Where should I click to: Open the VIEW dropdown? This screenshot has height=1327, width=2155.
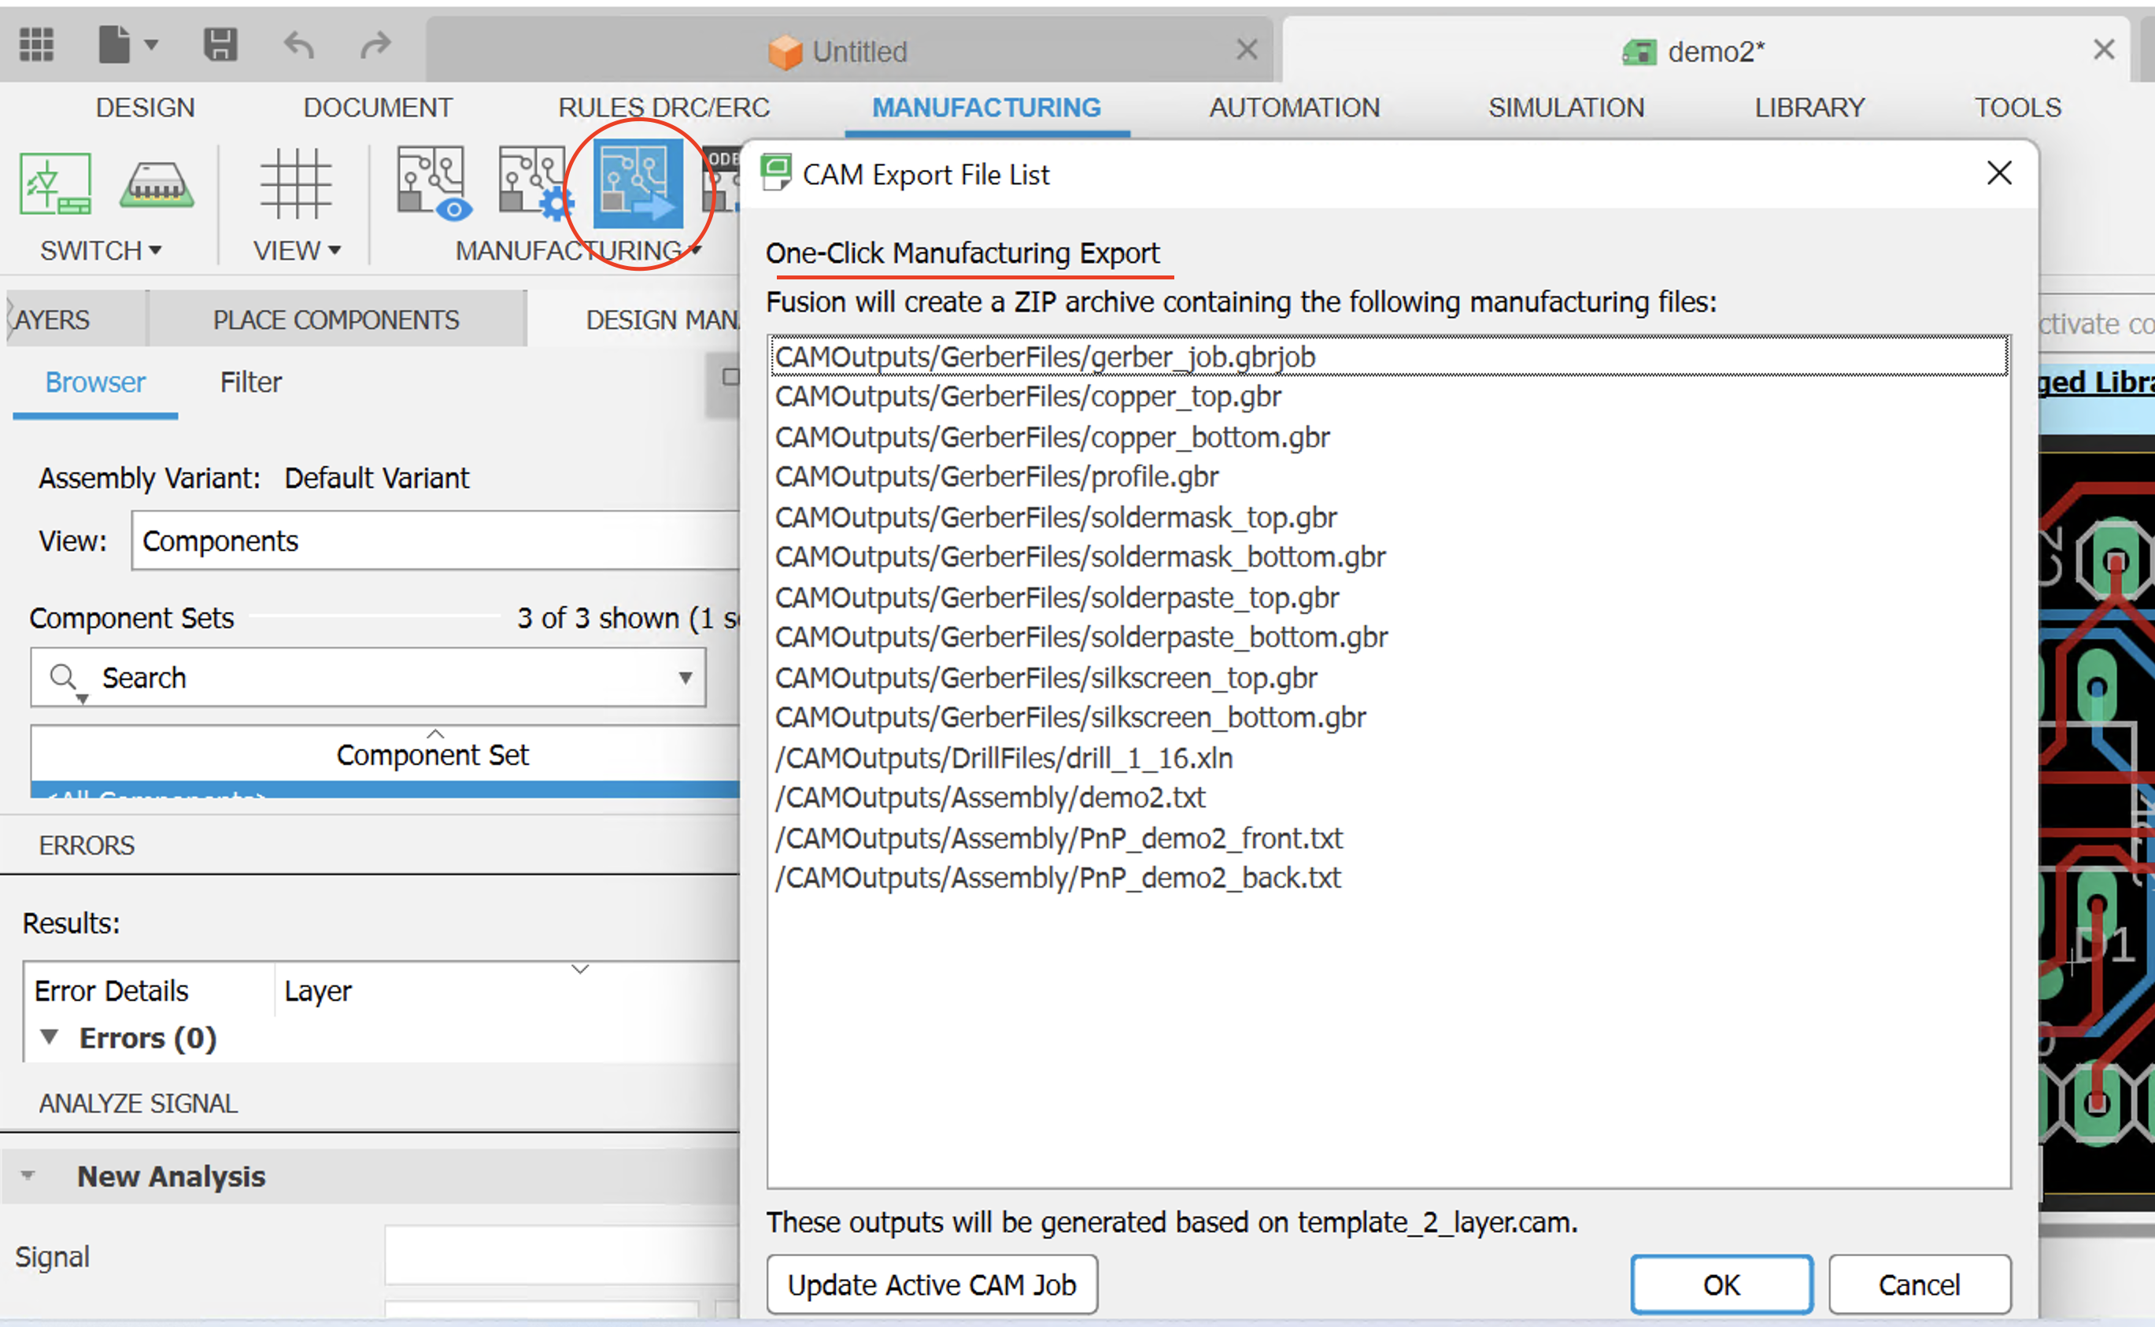tap(297, 251)
